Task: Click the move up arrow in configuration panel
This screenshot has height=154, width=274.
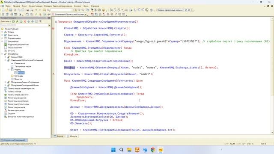Action: click(x=29, y=21)
